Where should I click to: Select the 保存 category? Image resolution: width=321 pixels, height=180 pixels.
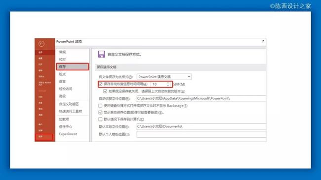[73, 67]
